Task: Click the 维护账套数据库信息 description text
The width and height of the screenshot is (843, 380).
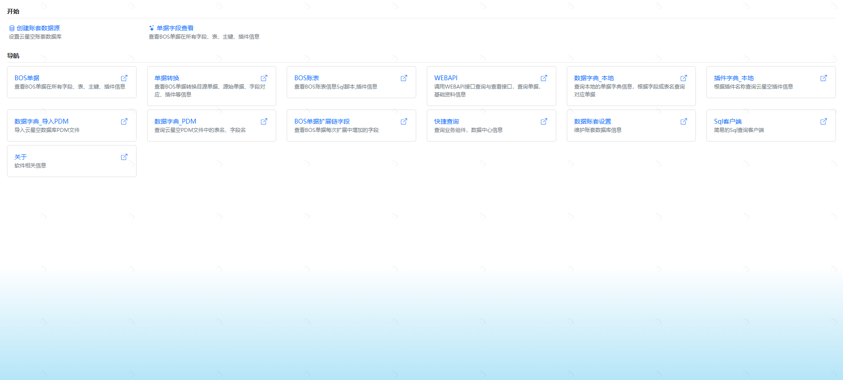Action: point(598,130)
